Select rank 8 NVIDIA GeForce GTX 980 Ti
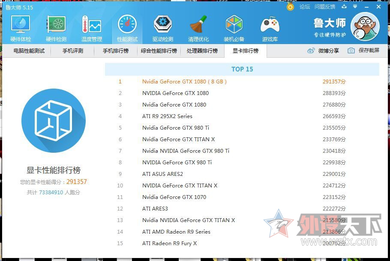 point(242,163)
